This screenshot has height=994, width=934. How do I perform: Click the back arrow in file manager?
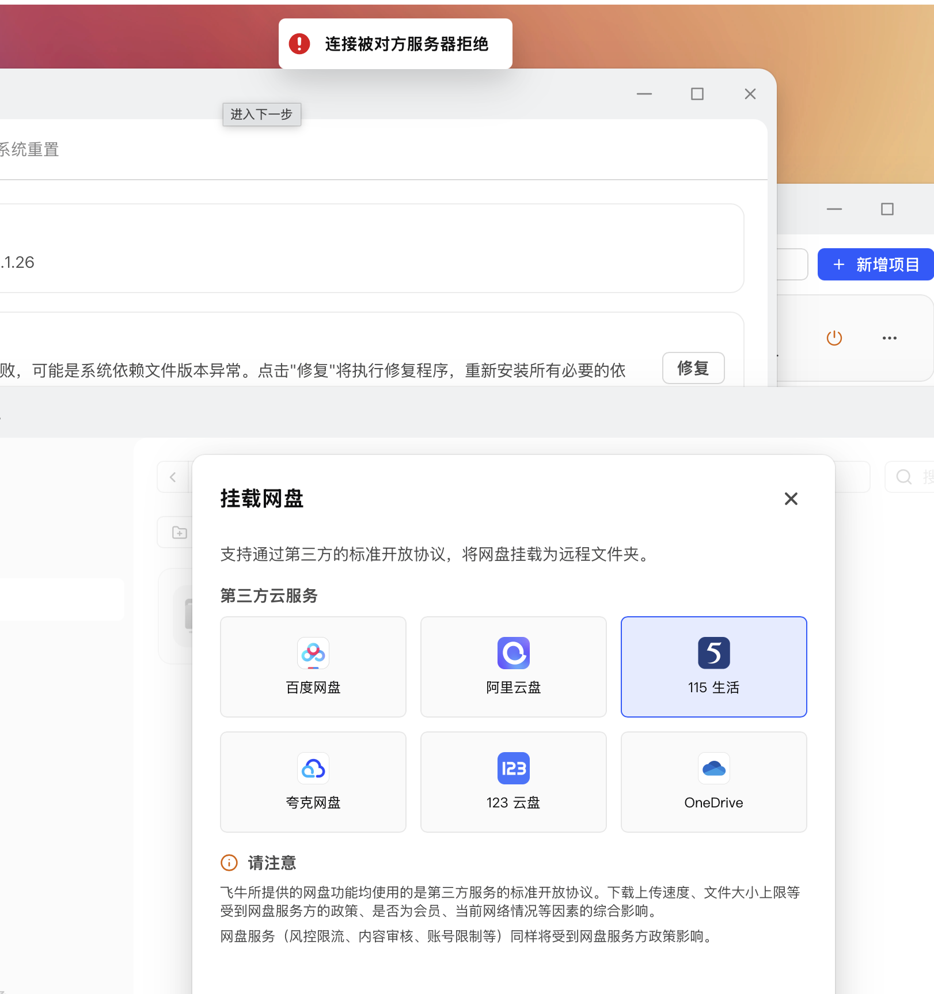[173, 477]
